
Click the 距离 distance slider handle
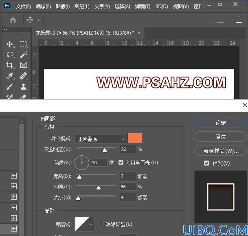coord(79,177)
